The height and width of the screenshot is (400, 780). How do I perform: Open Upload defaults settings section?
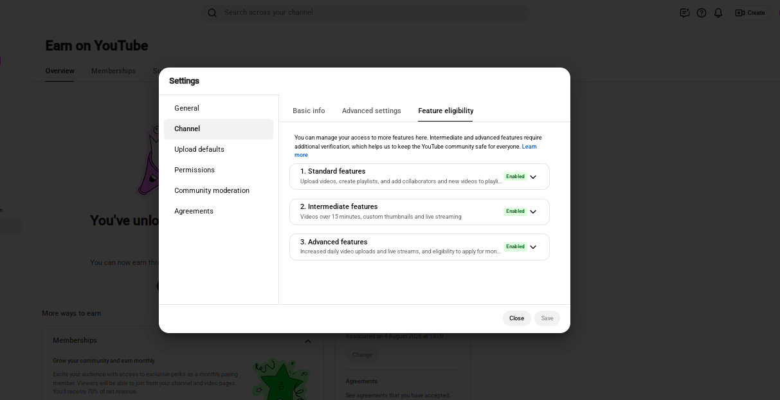(219, 149)
